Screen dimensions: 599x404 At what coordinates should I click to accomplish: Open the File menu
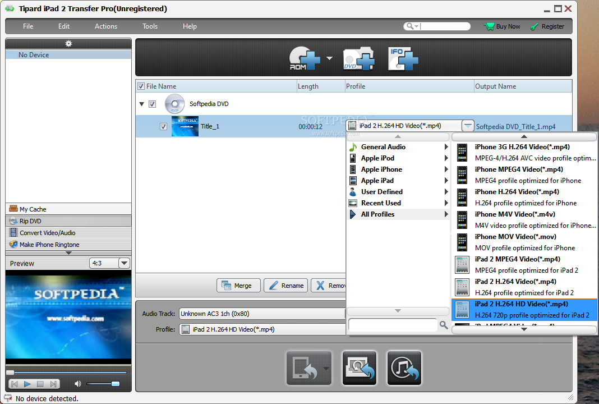(28, 26)
